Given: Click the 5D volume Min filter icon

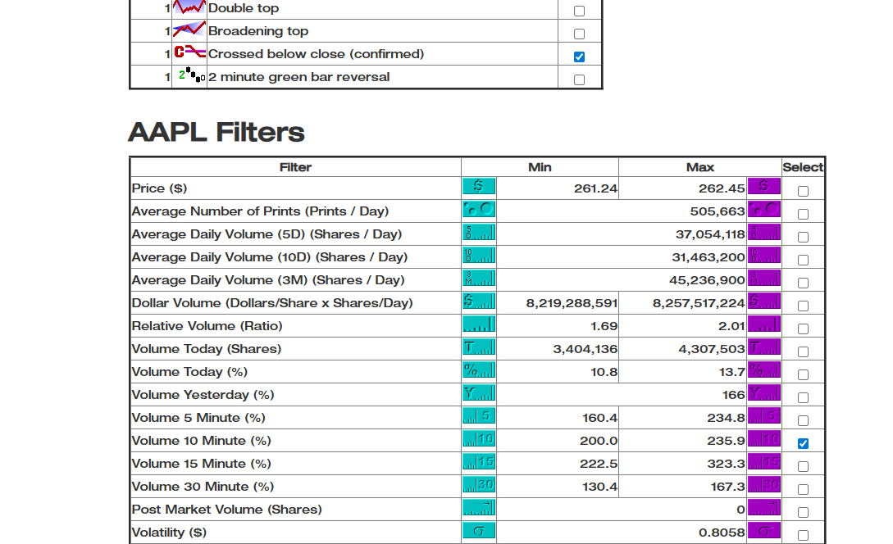Looking at the screenshot, I should pos(479,233).
